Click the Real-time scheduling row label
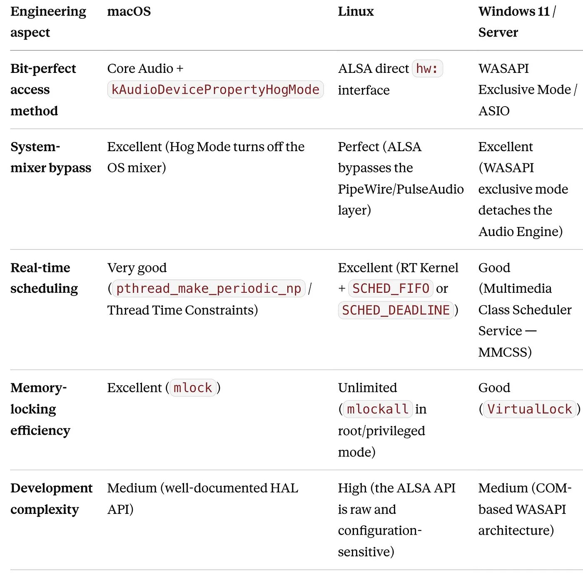 coord(44,278)
